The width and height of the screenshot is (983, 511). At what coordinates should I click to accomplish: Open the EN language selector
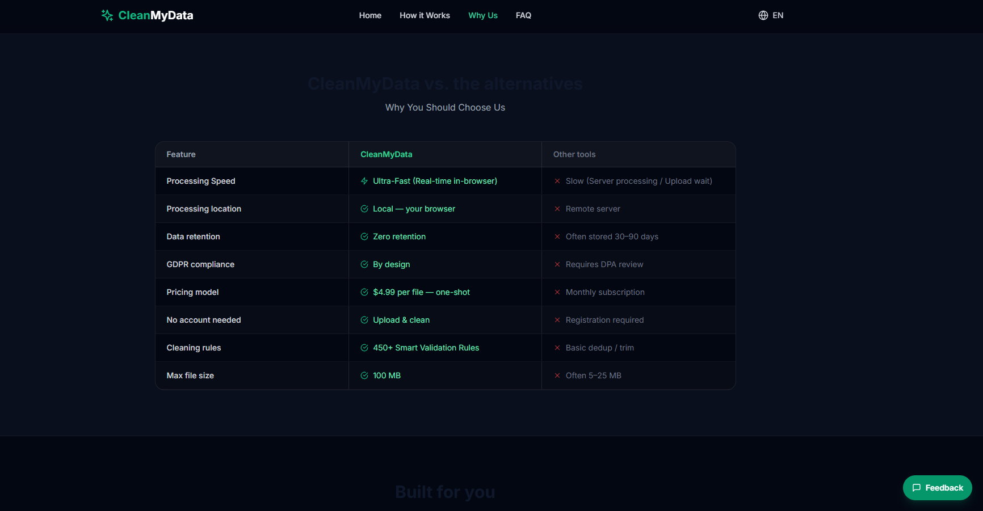(x=778, y=15)
